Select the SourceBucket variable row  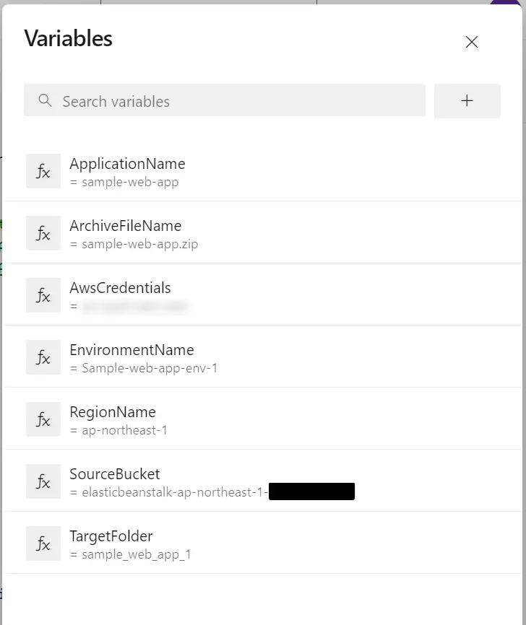(262, 481)
